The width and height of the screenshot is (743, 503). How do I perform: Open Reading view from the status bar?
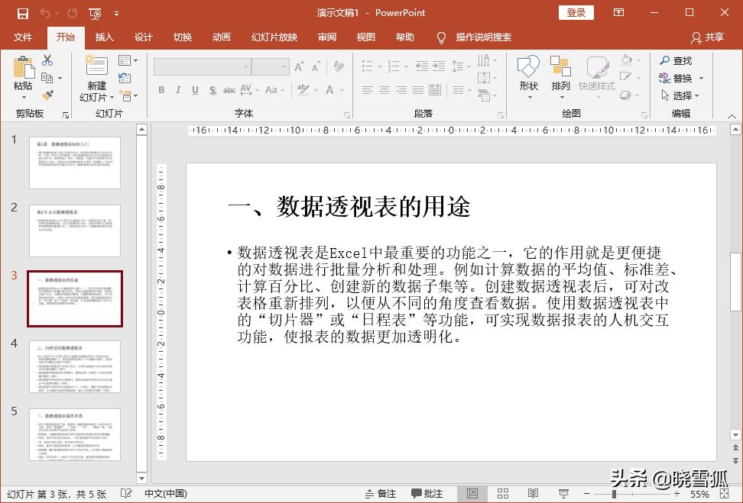534,493
